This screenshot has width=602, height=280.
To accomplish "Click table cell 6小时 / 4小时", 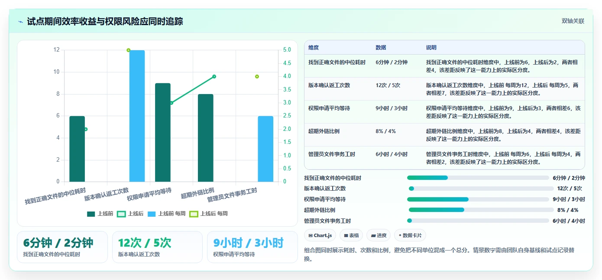I will [x=392, y=154].
